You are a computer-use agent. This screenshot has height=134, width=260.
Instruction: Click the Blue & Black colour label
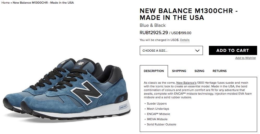coord(153,25)
